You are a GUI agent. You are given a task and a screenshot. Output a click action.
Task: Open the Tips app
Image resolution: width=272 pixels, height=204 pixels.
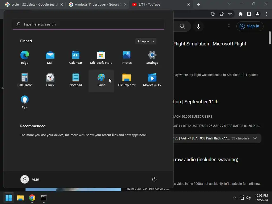(x=25, y=102)
